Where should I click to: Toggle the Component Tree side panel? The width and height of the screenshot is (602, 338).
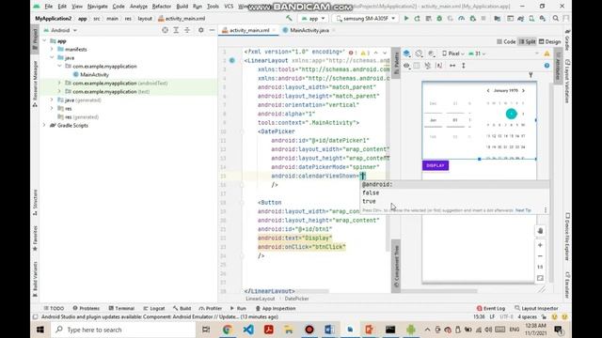[396, 267]
